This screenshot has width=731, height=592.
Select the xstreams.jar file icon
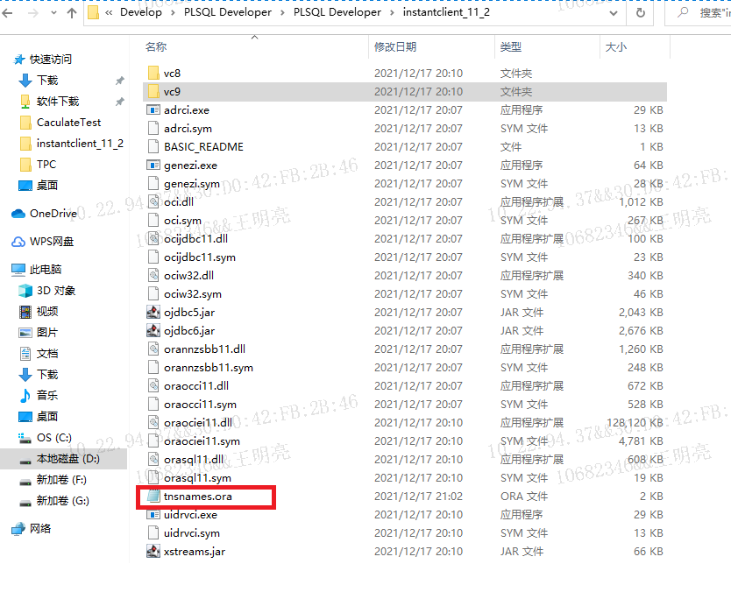(153, 551)
